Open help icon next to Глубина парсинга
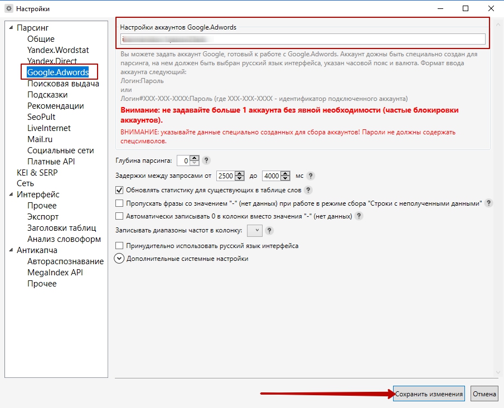The height and width of the screenshot is (408, 504). pyautogui.click(x=206, y=161)
